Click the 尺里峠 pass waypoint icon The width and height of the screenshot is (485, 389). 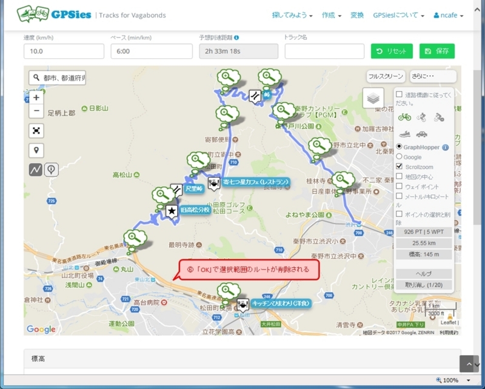tap(176, 190)
